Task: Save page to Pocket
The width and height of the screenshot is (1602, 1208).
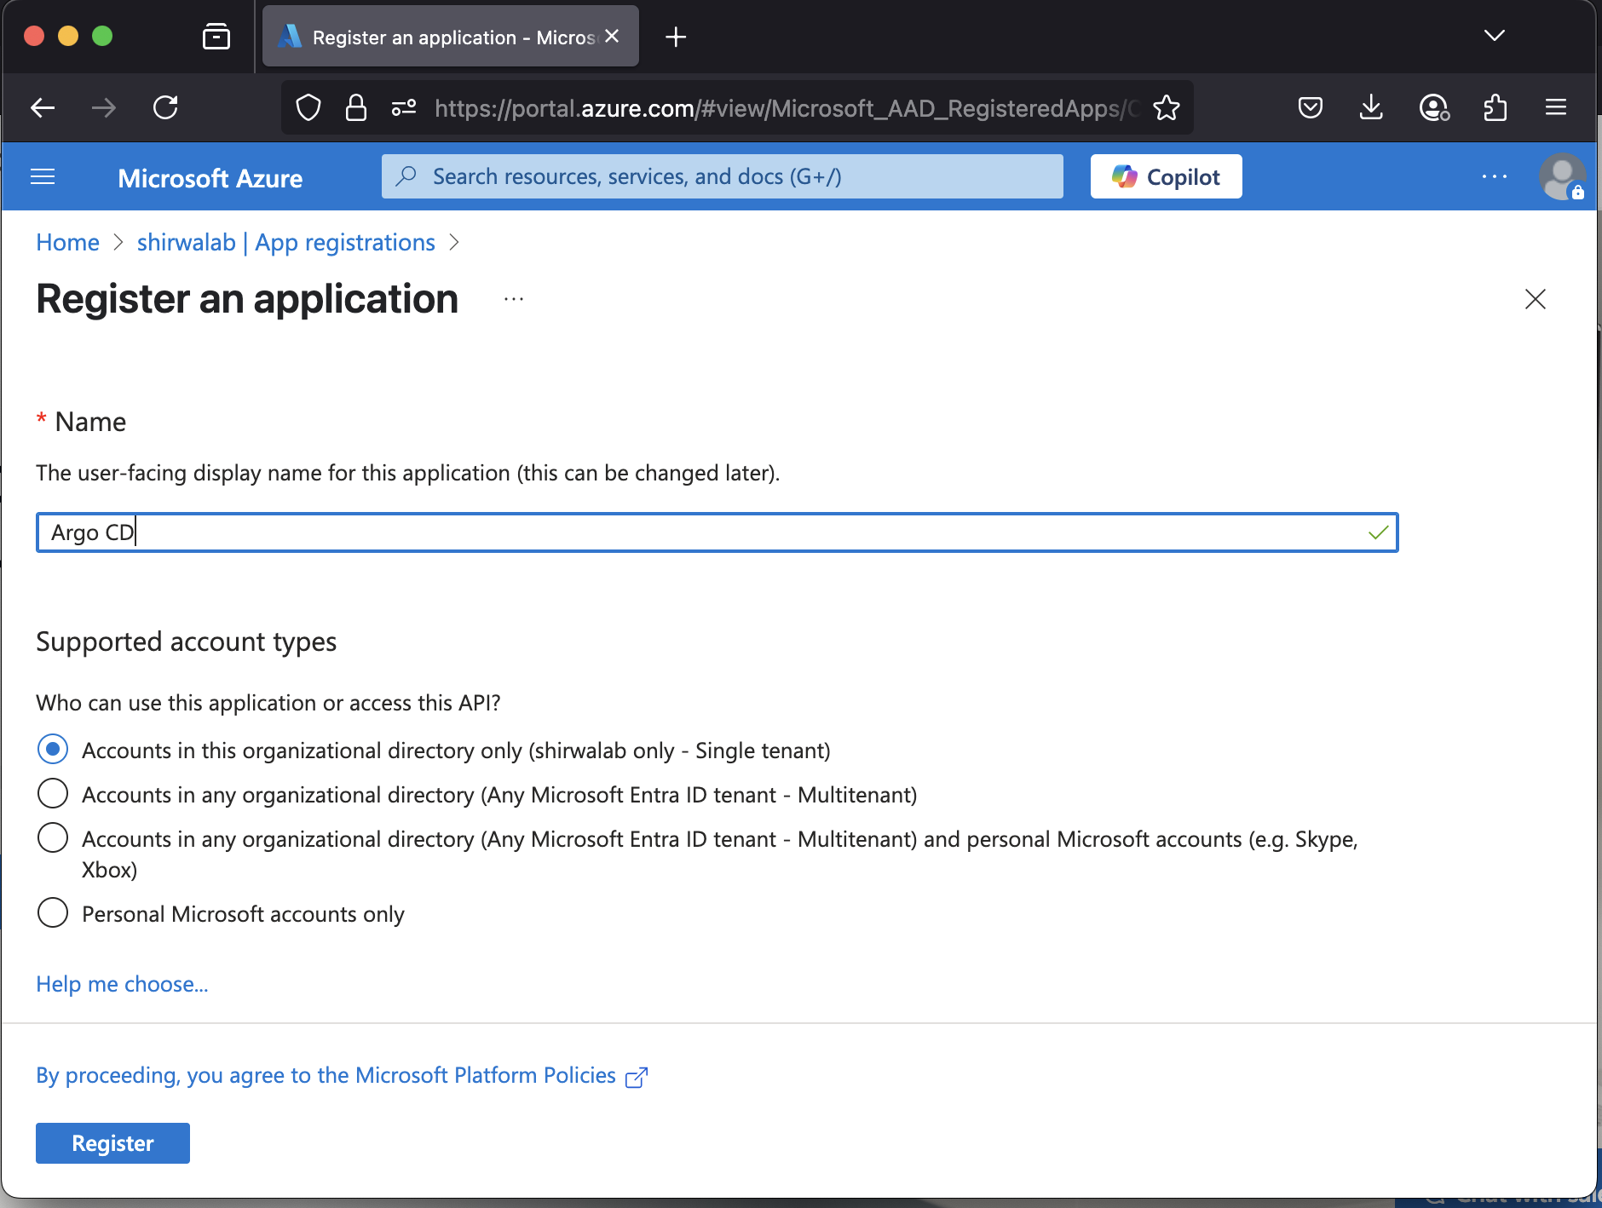Action: 1311,107
